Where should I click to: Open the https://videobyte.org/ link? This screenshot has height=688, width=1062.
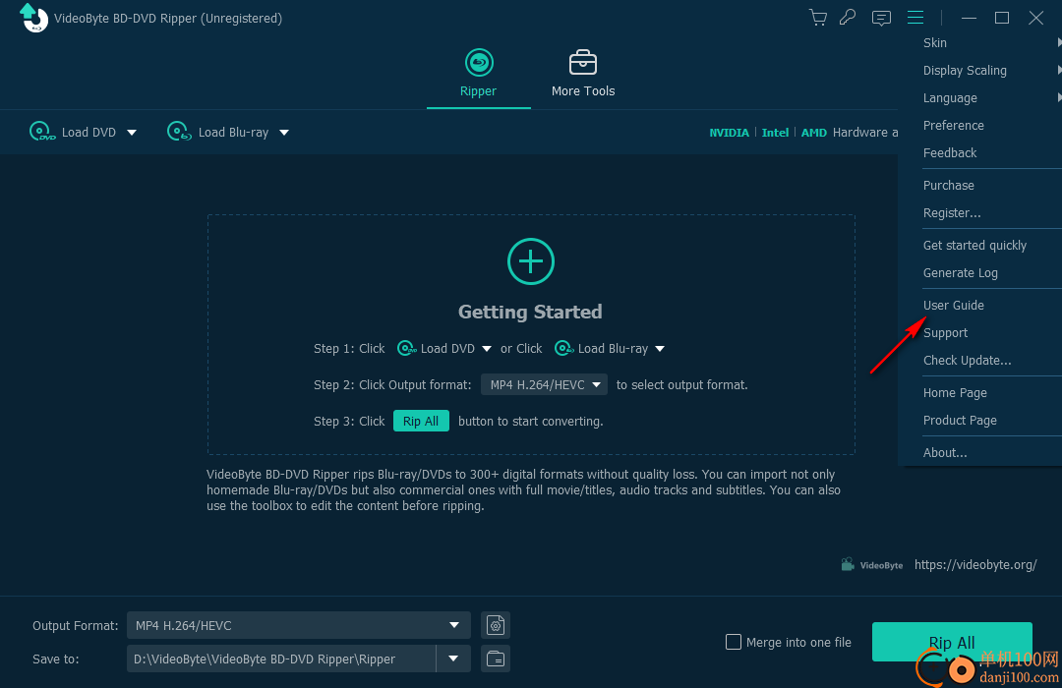pos(975,565)
